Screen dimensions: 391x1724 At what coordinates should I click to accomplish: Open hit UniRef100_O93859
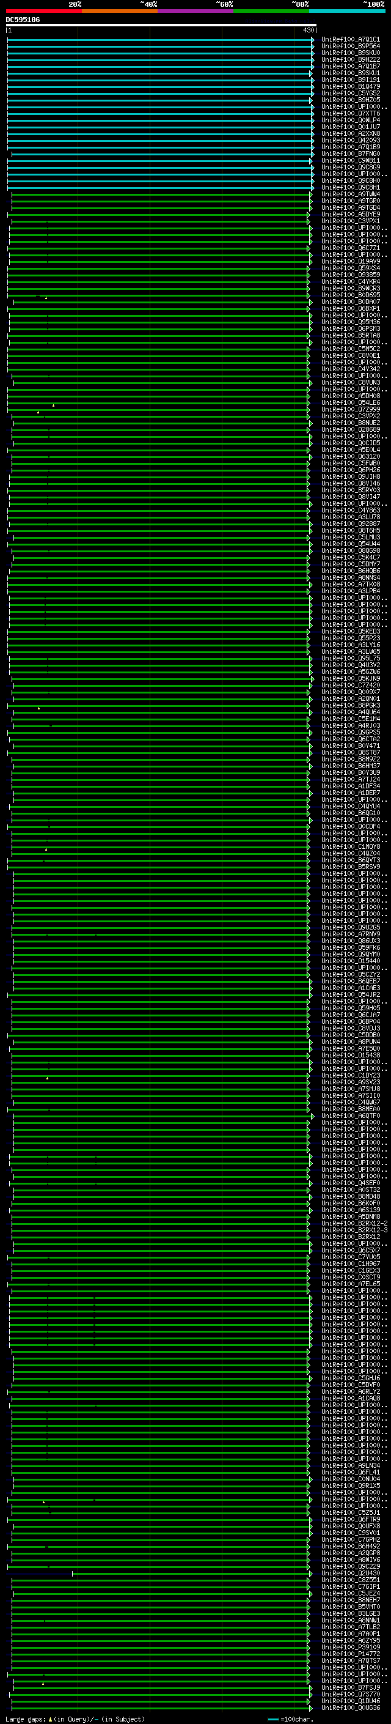[350, 275]
